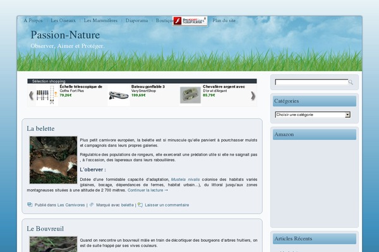Open the Diaporama menu item
This screenshot has height=252, width=379.
[x=136, y=21]
